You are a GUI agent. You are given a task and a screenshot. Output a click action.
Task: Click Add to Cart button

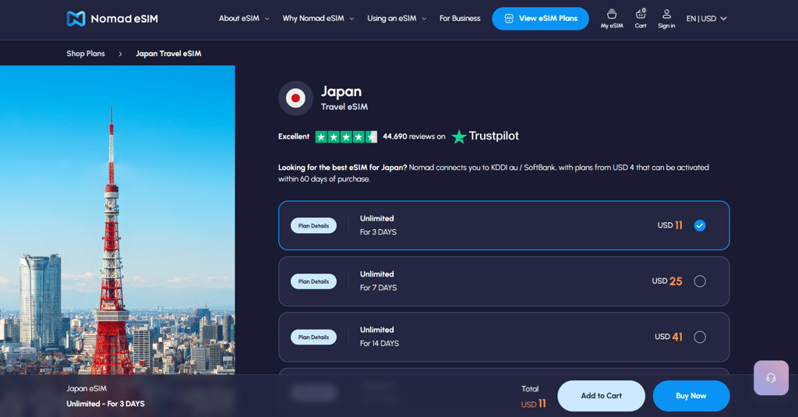(601, 396)
